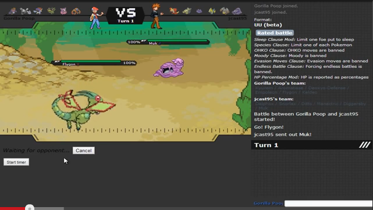Click the purple Muk sprite
373x210 pixels.
[169, 68]
